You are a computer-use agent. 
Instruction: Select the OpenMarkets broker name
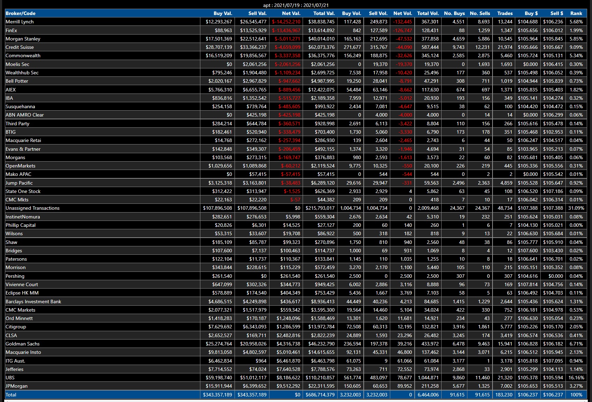pos(20,166)
